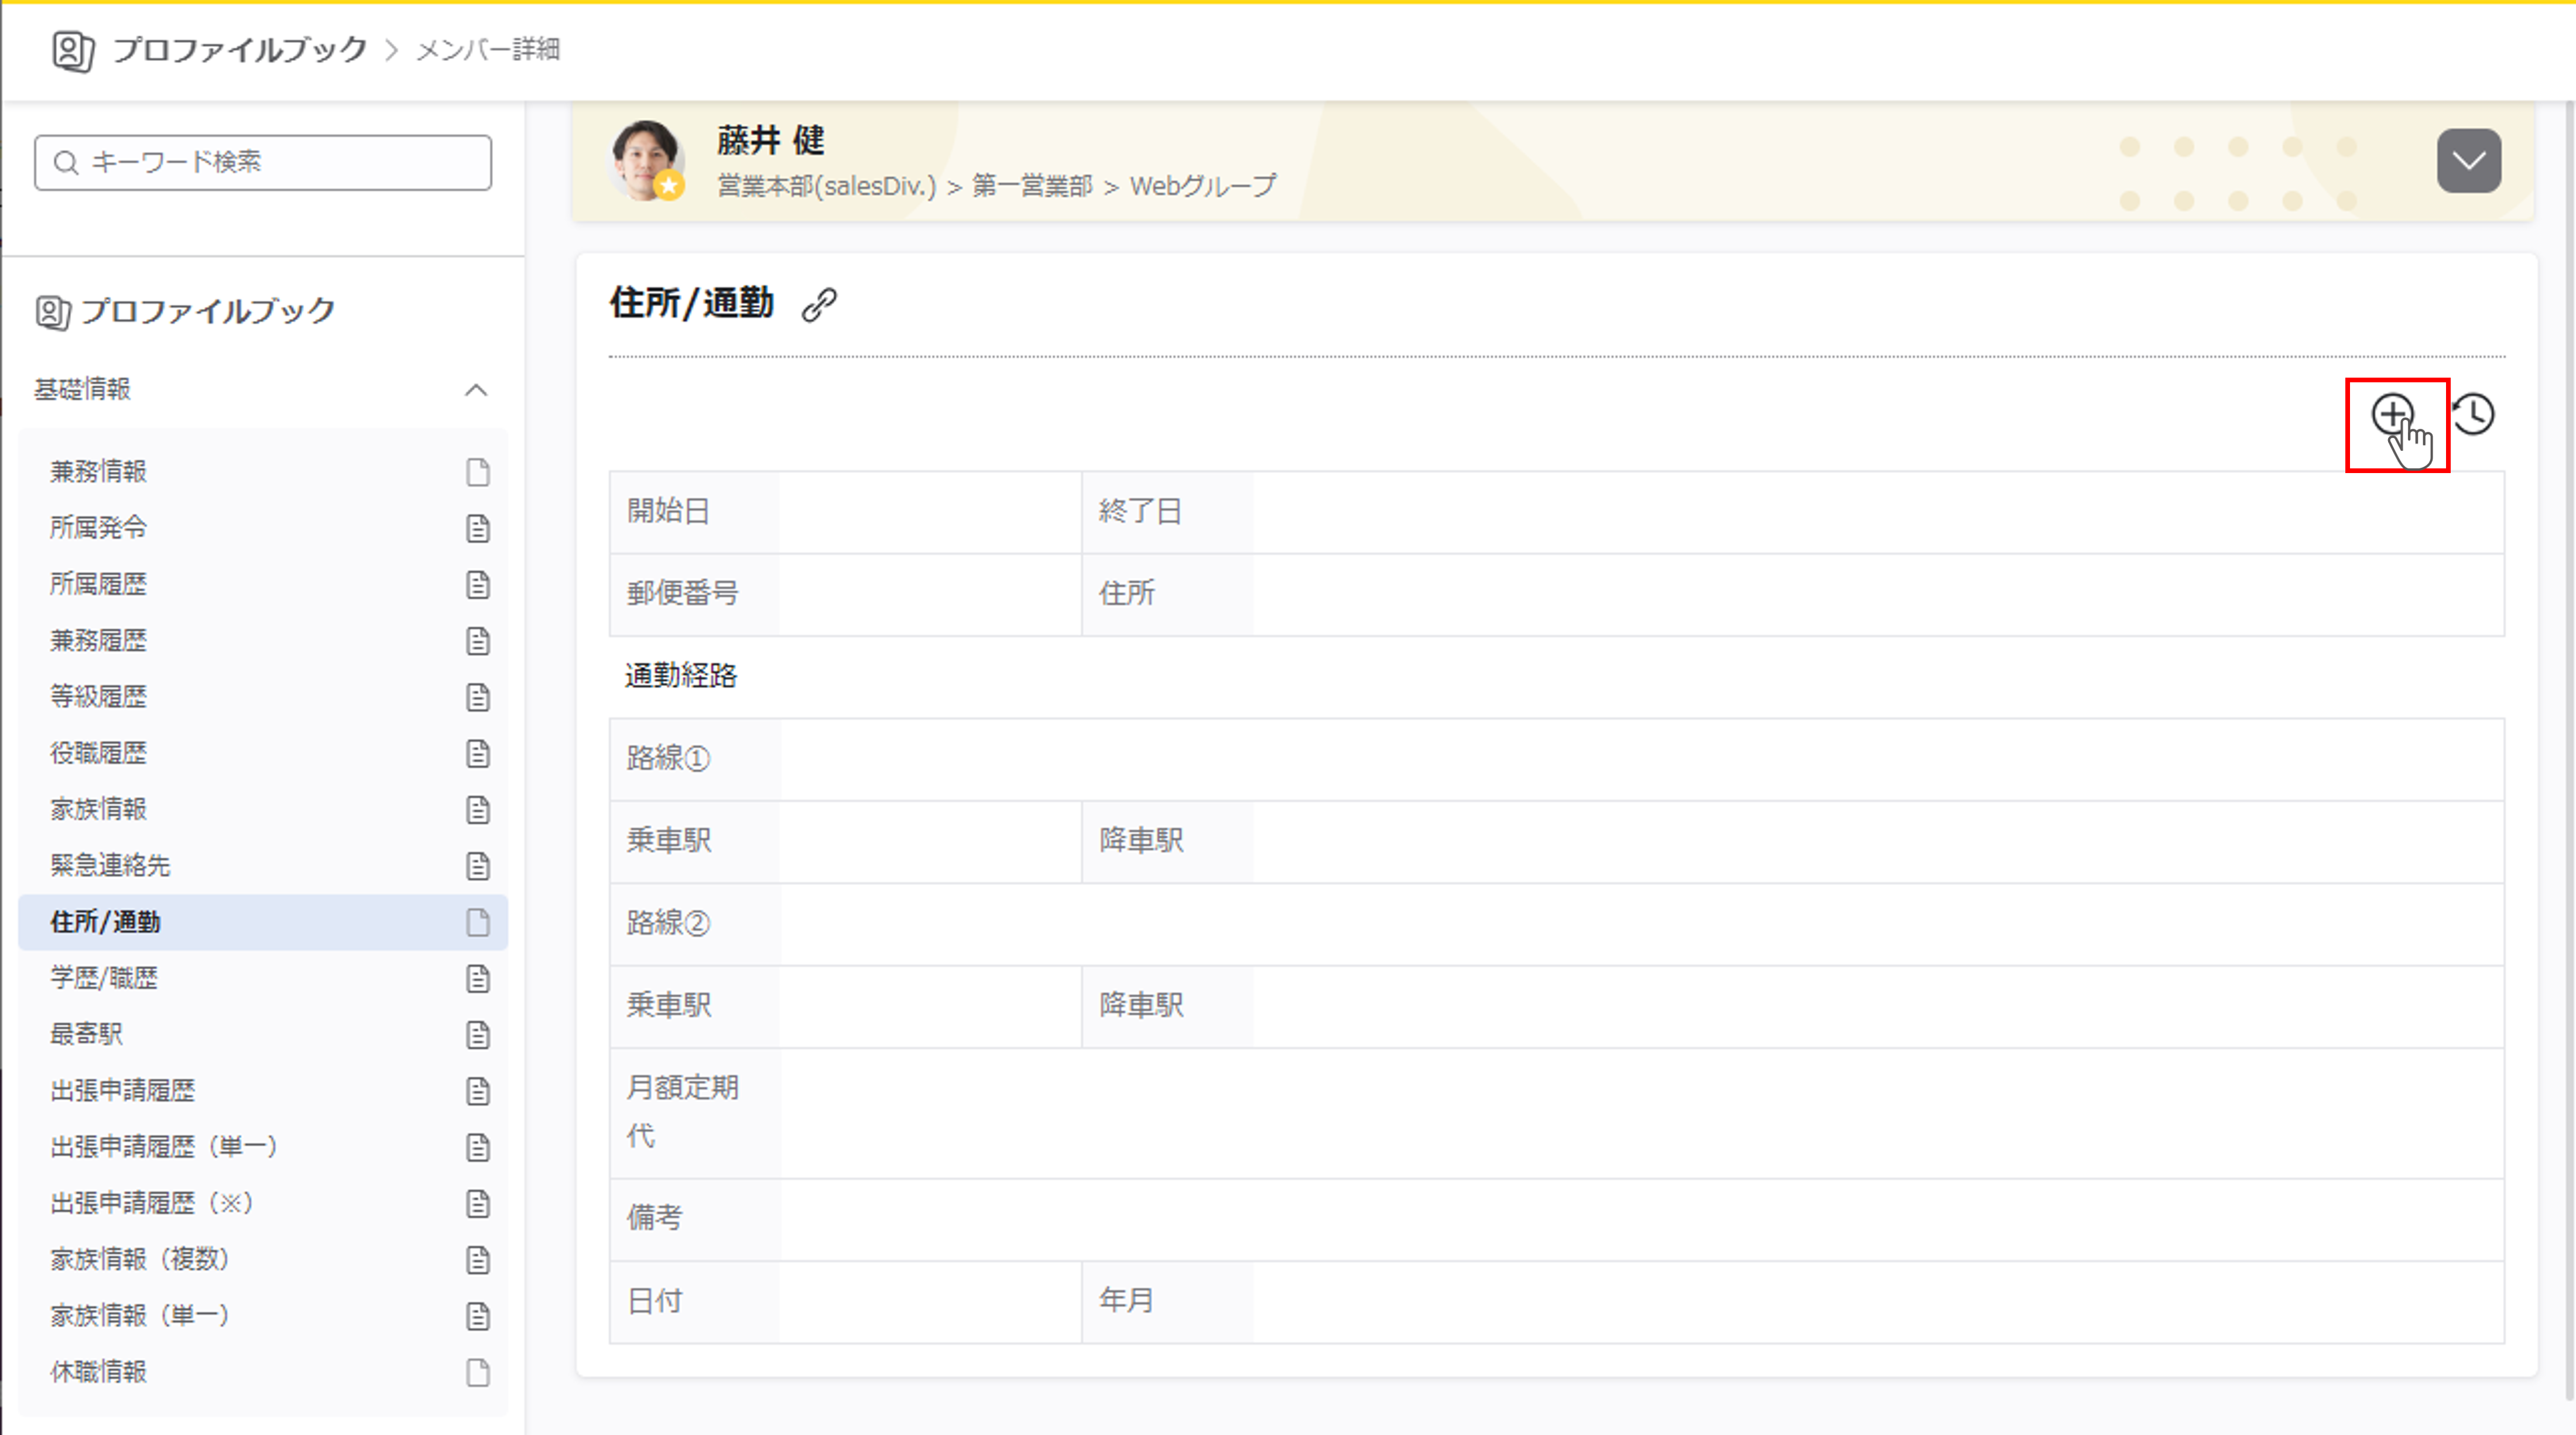Click the document icon next to 兼務履歴
The width and height of the screenshot is (2576, 1435).
(478, 641)
